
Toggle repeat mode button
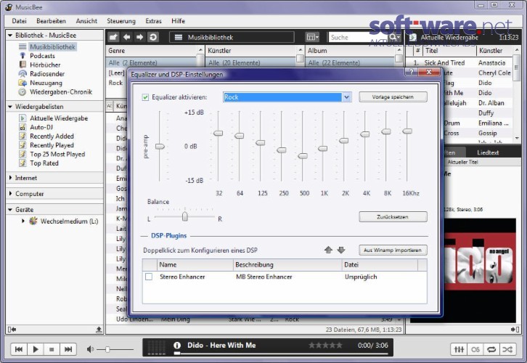pos(491,349)
